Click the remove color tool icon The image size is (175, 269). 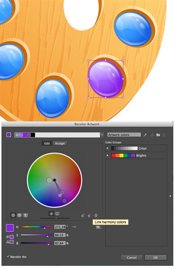[x=89, y=215]
